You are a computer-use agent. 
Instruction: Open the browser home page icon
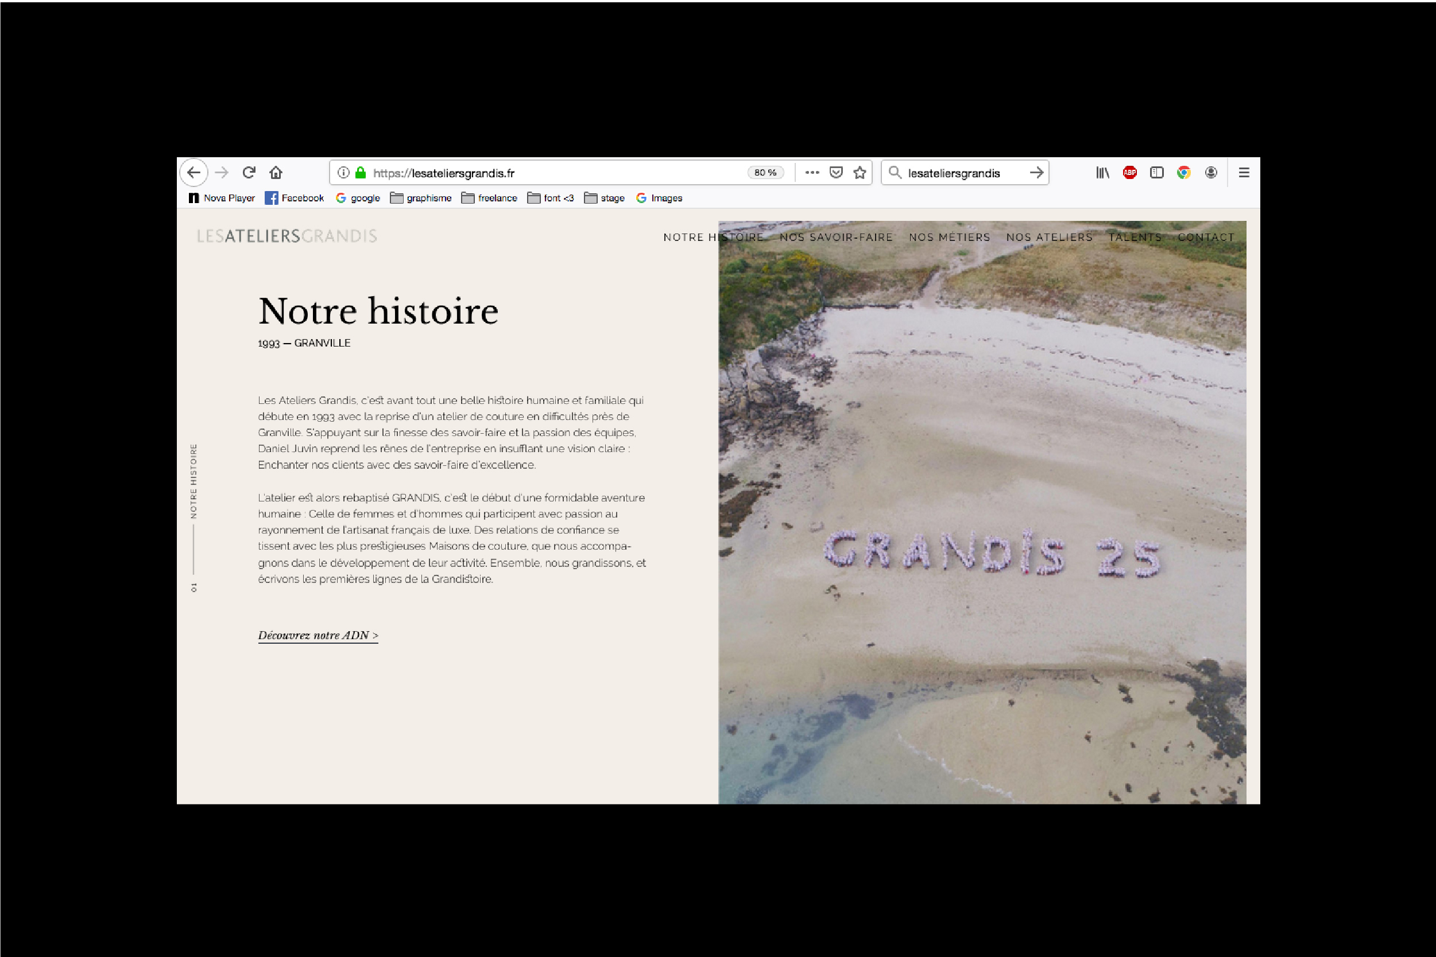[276, 173]
